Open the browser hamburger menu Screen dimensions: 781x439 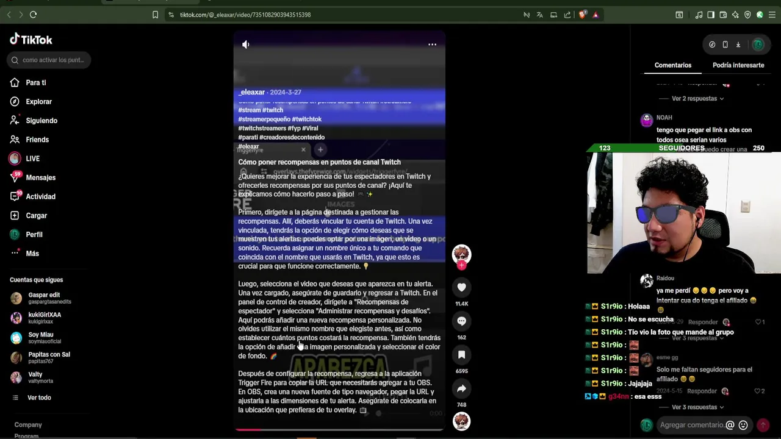tap(772, 15)
